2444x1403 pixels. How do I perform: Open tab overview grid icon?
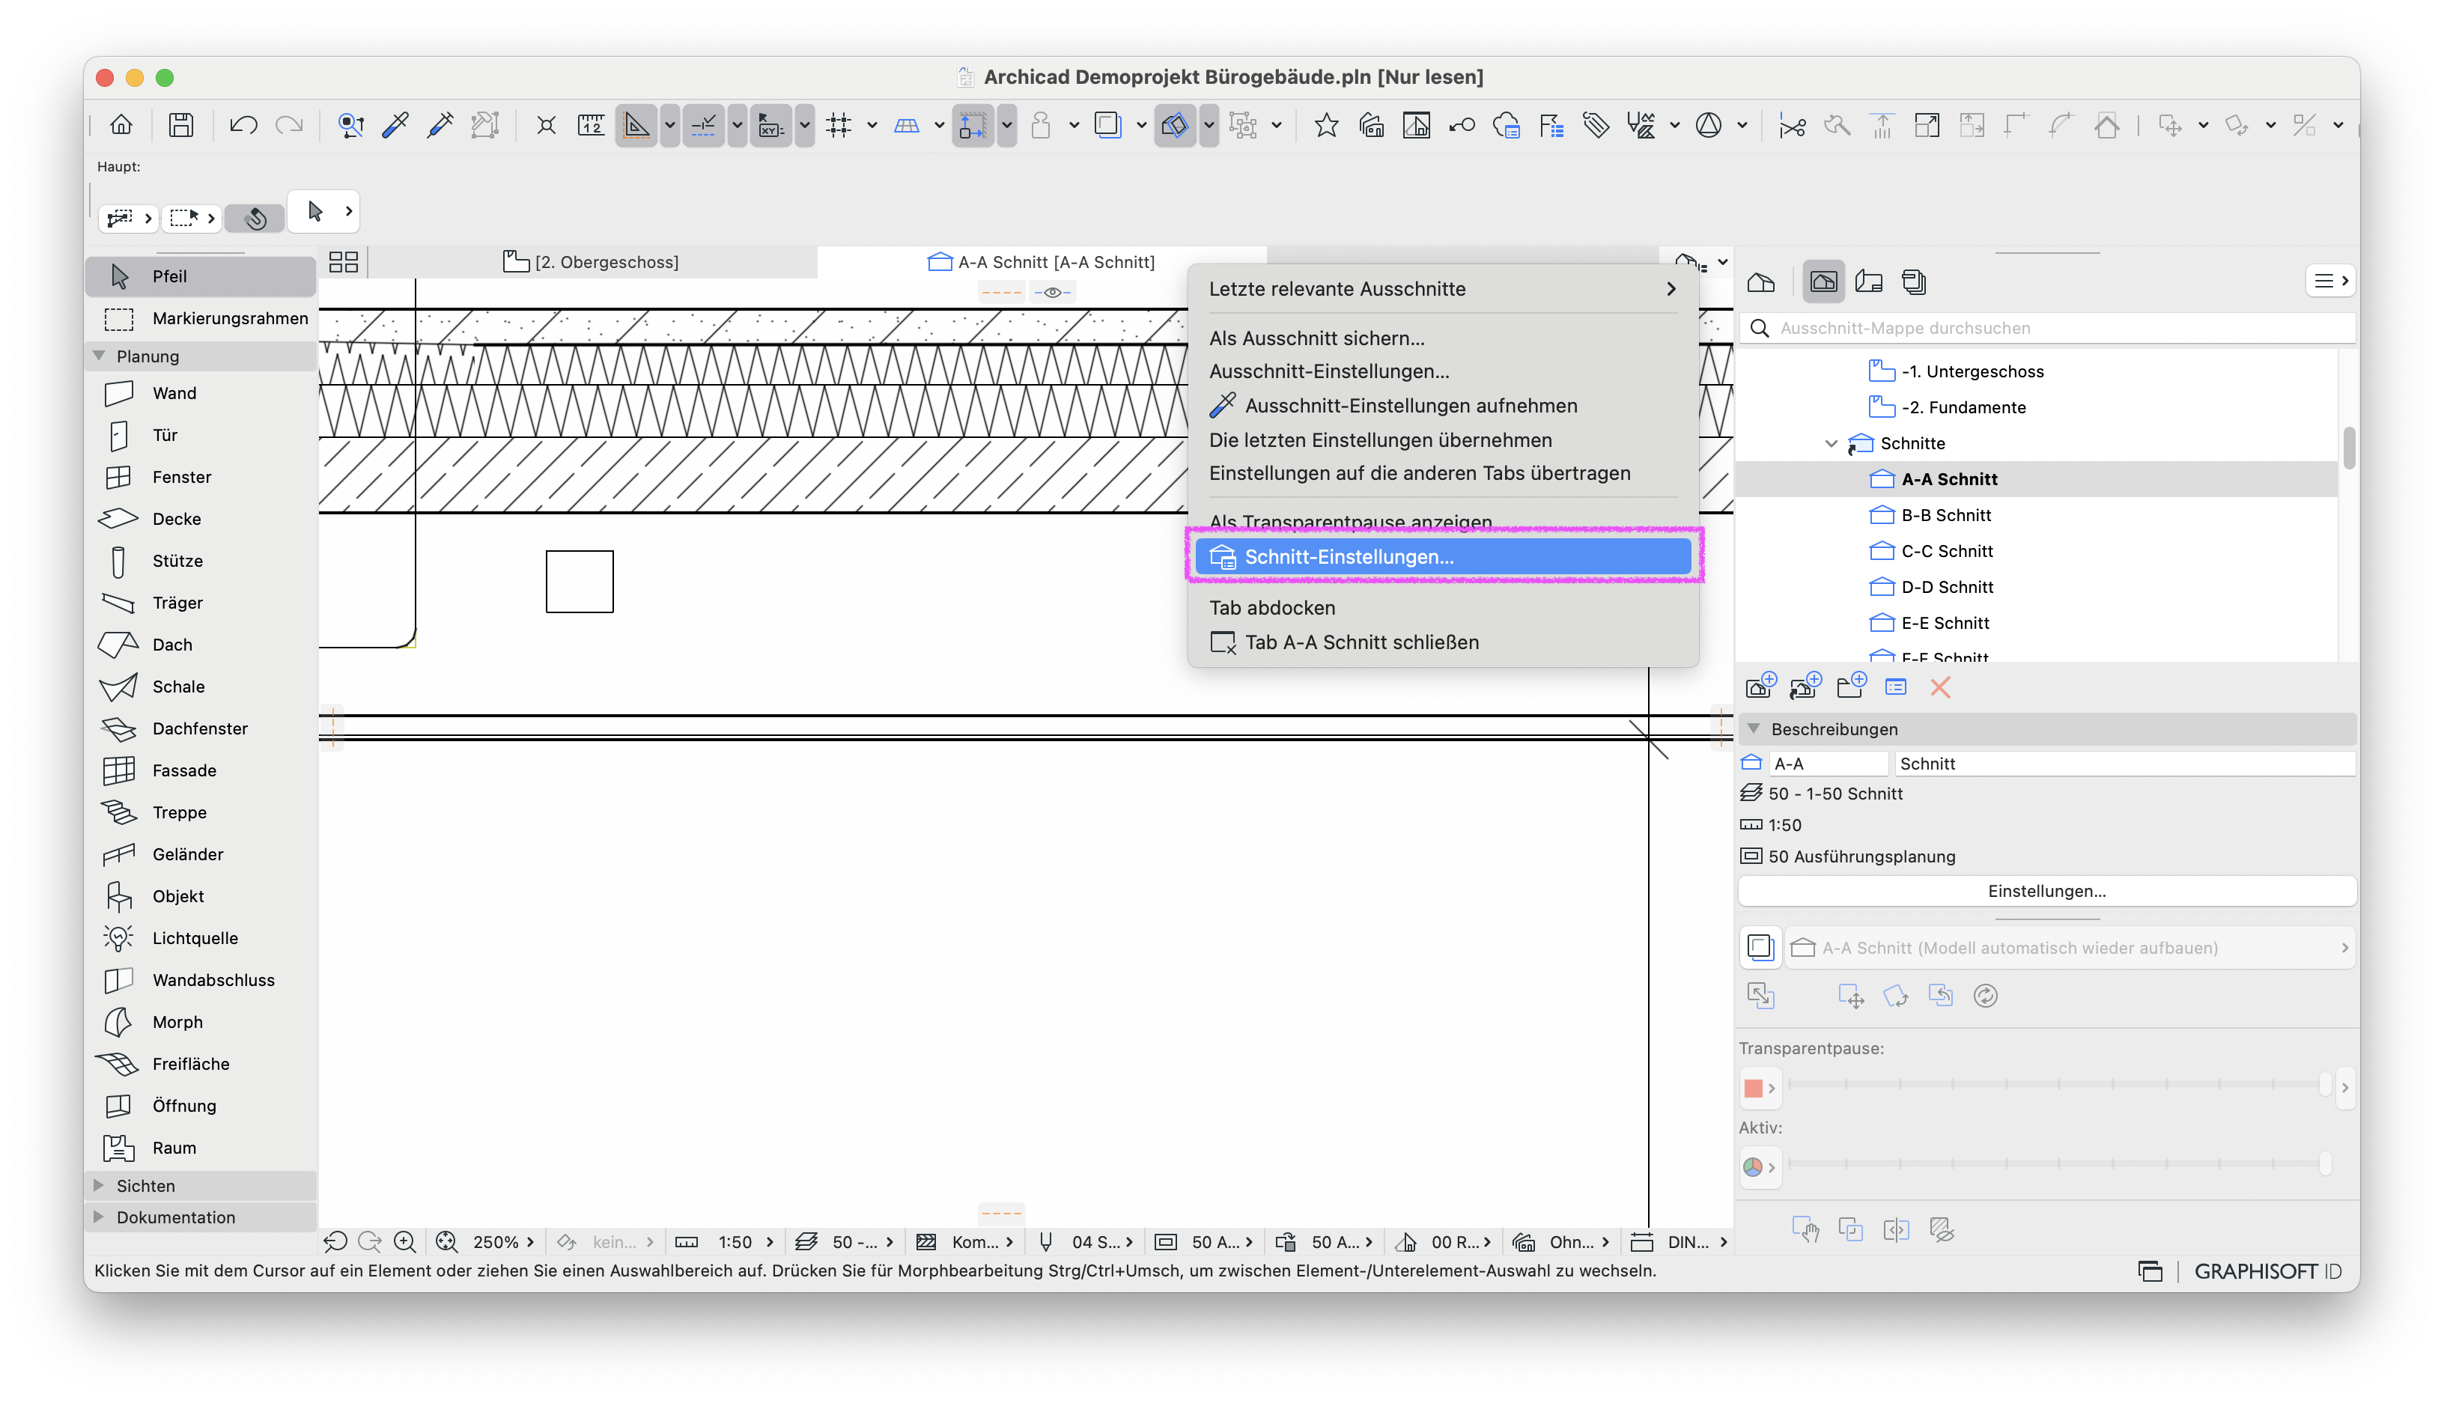[343, 262]
